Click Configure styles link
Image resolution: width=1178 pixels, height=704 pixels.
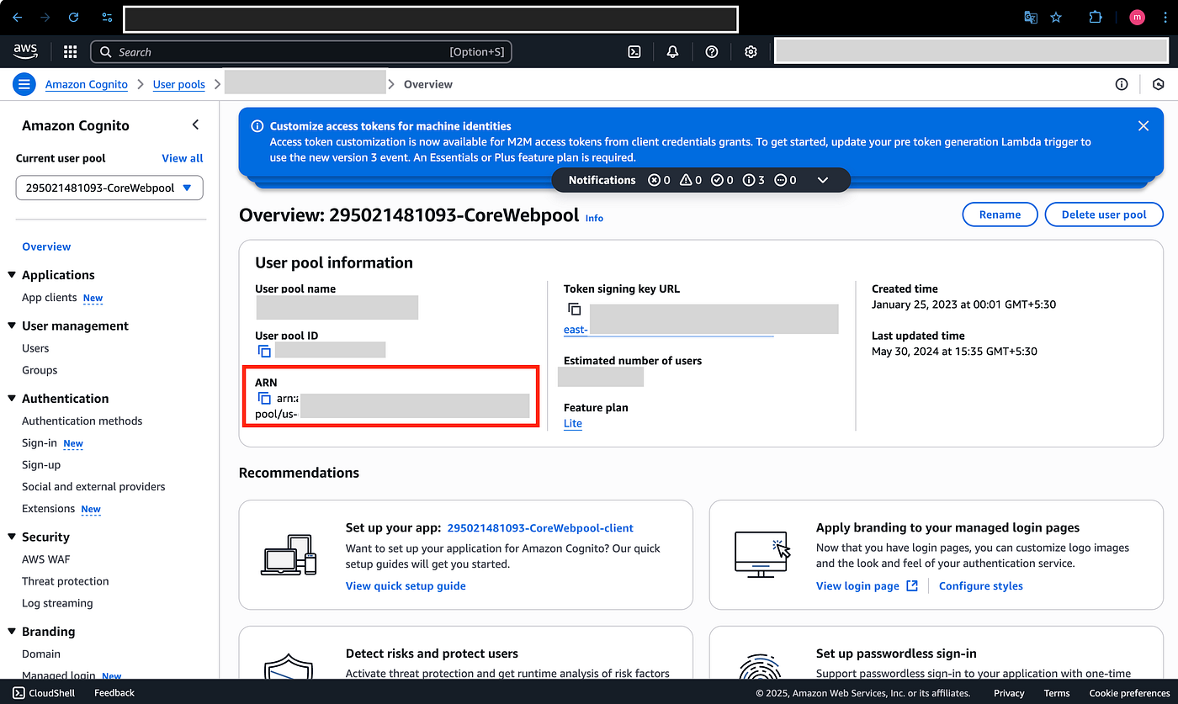pyautogui.click(x=981, y=585)
